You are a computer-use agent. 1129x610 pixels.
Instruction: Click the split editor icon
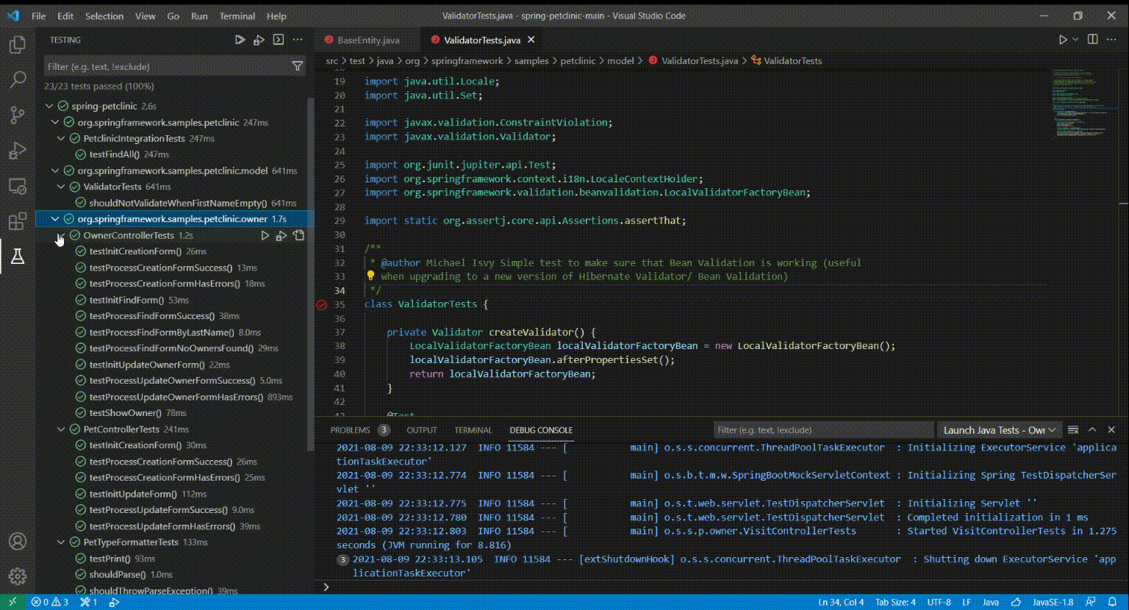tap(1093, 40)
